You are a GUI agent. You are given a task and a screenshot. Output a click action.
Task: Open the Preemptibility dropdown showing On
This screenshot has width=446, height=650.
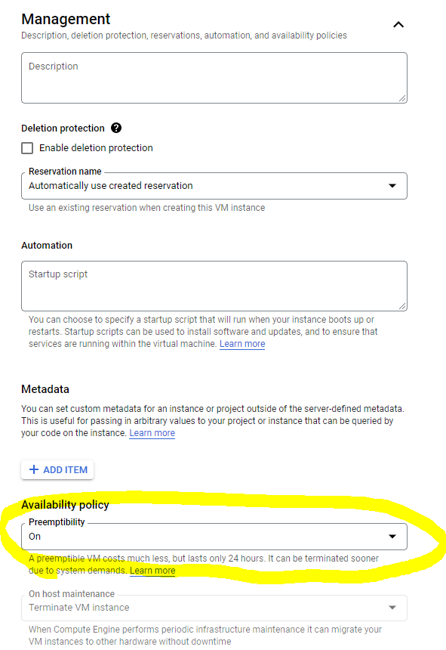(x=214, y=537)
